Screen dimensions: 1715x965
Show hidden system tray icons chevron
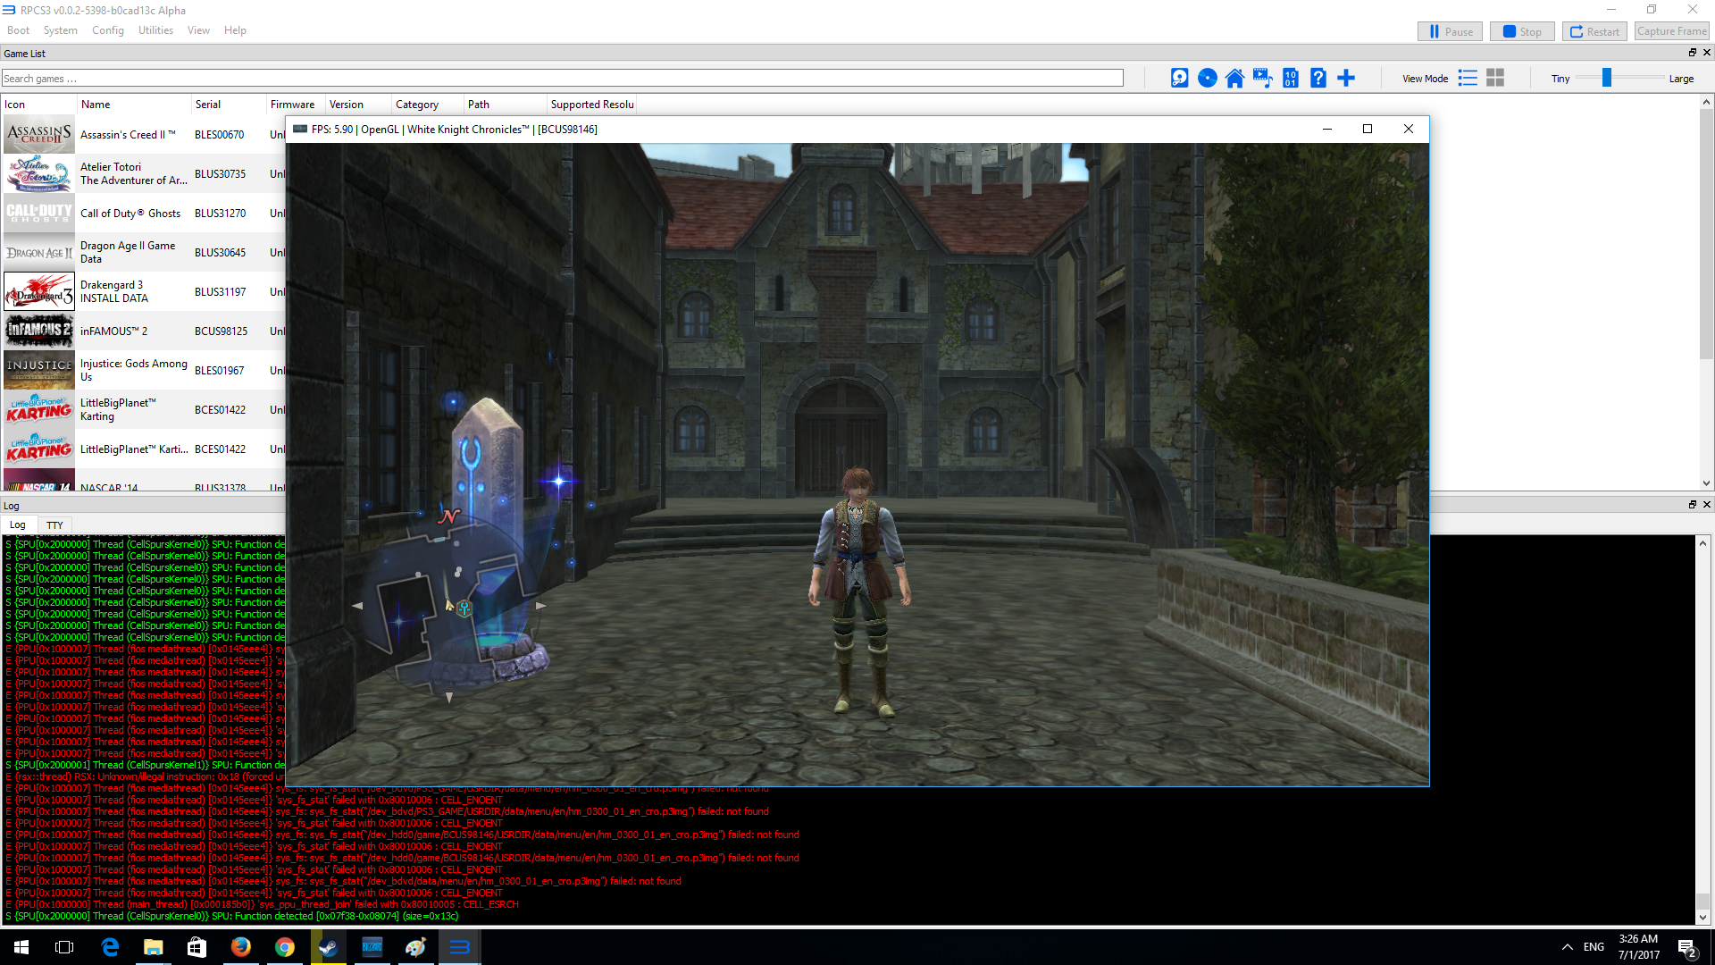(x=1567, y=947)
